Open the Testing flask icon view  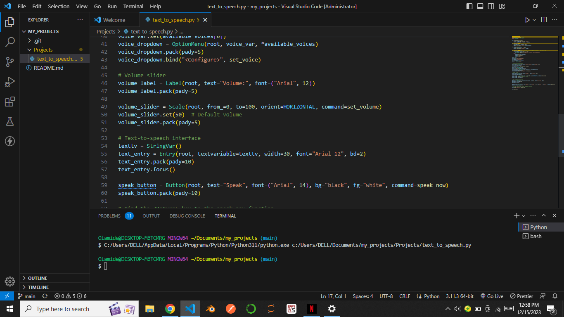point(10,121)
